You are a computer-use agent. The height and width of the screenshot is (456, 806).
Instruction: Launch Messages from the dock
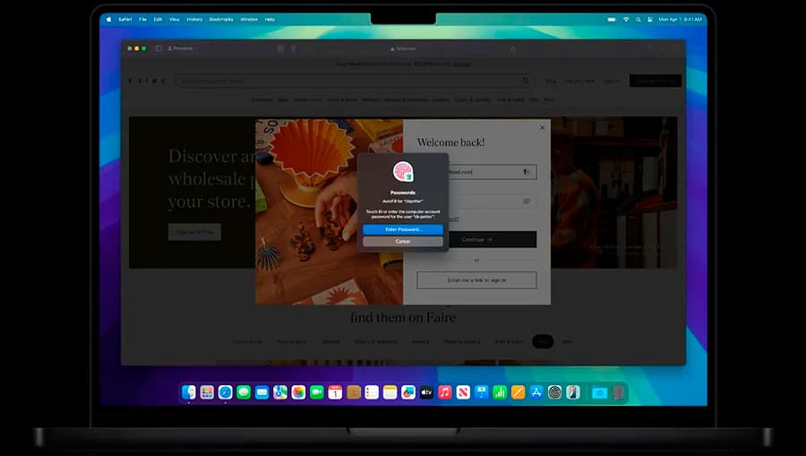pos(244,392)
